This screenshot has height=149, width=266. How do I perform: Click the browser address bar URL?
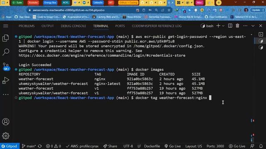click(69, 10)
